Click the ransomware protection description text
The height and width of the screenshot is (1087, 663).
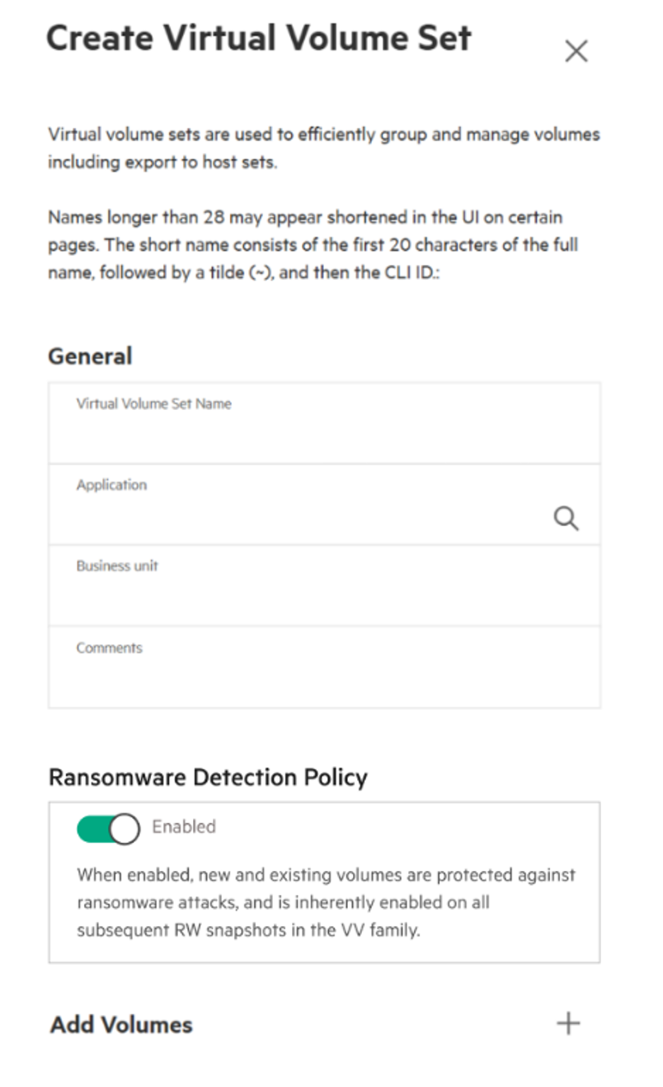click(327, 902)
